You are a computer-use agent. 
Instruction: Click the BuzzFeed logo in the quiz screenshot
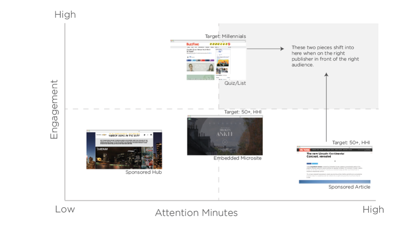(193, 44)
